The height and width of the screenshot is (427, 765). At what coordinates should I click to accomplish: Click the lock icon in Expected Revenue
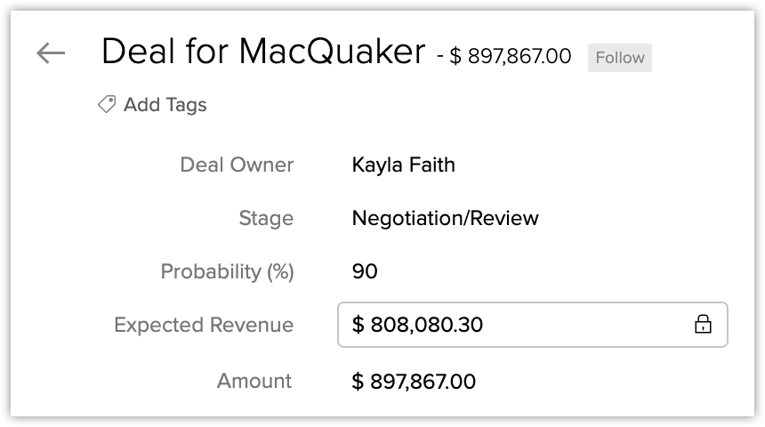pos(703,325)
